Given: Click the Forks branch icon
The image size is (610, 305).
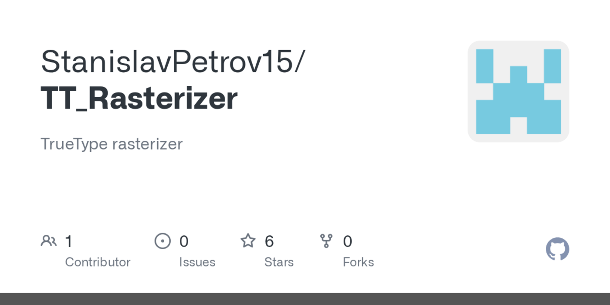Looking at the screenshot, I should coord(326,241).
